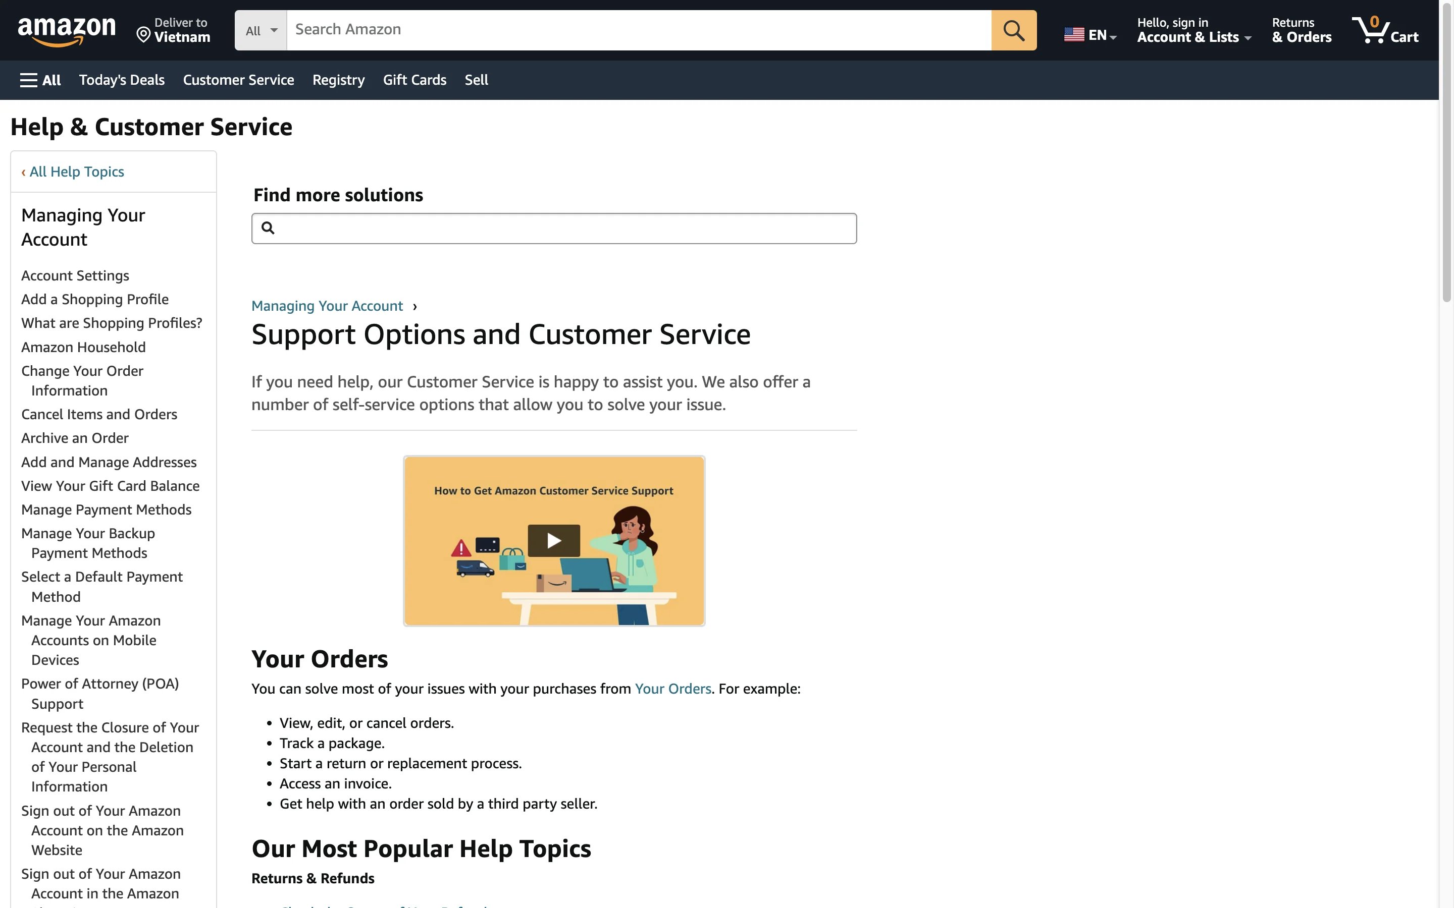Open the shopping cart icon
1454x908 pixels.
[x=1371, y=30]
